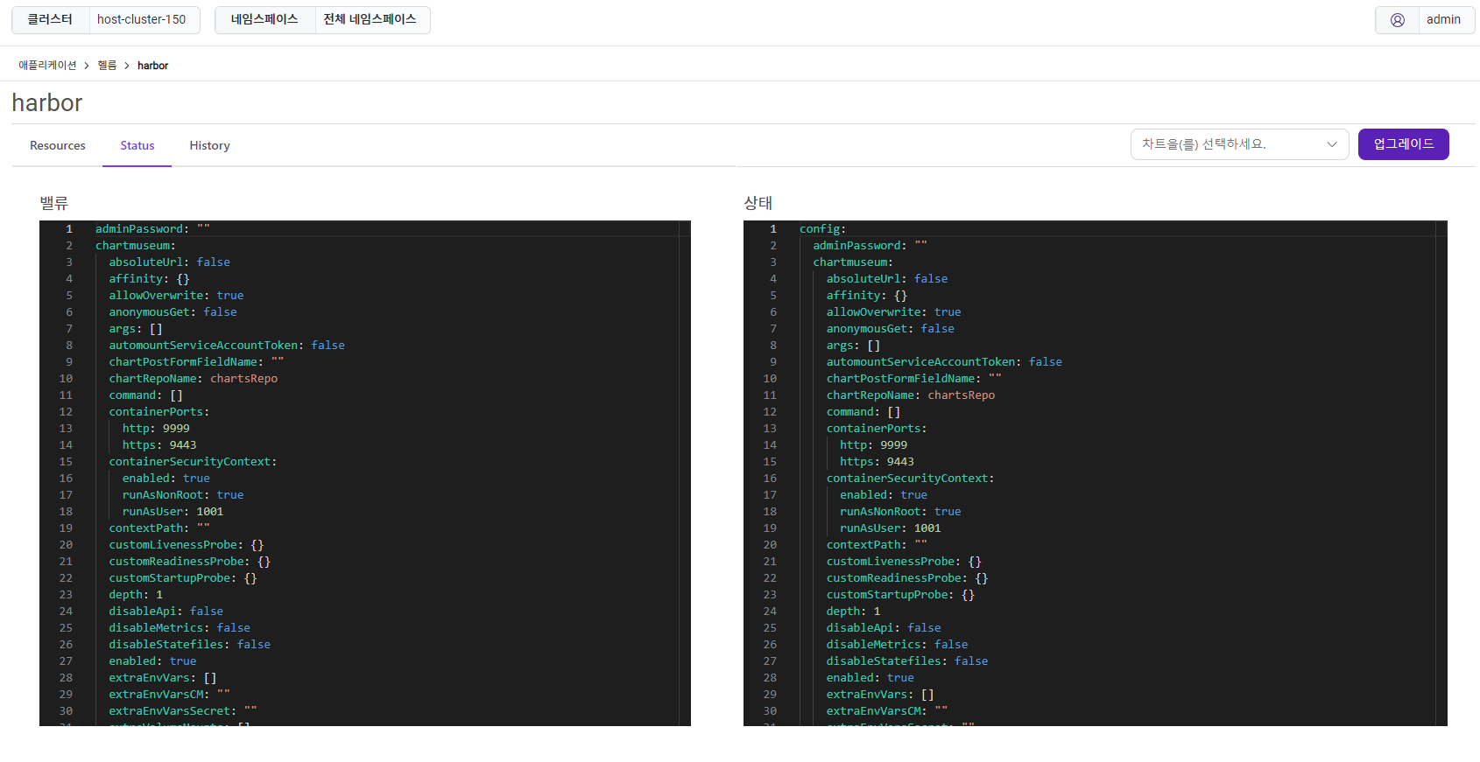Click runAsUser: 1001 in values editor

pyautogui.click(x=173, y=511)
